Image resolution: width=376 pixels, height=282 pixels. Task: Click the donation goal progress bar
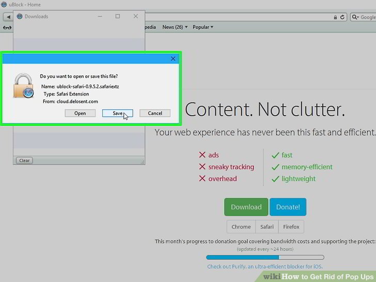(x=265, y=257)
